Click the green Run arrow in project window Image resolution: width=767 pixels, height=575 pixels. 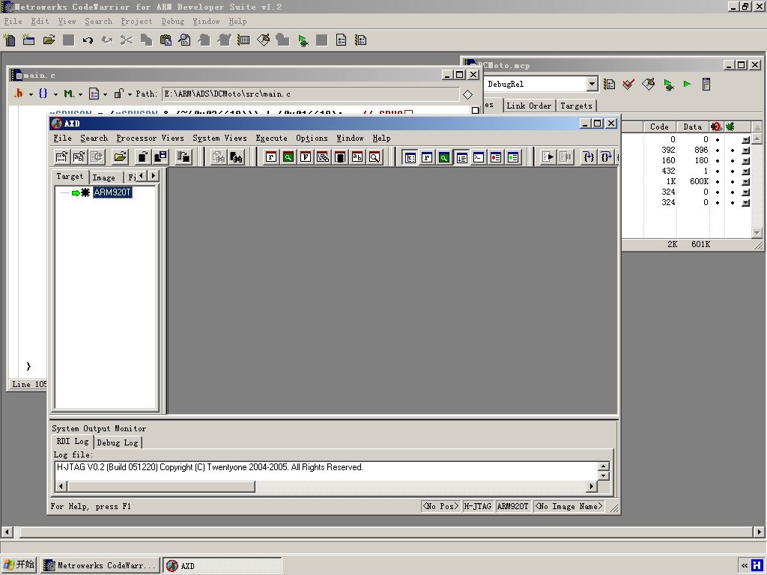point(688,84)
